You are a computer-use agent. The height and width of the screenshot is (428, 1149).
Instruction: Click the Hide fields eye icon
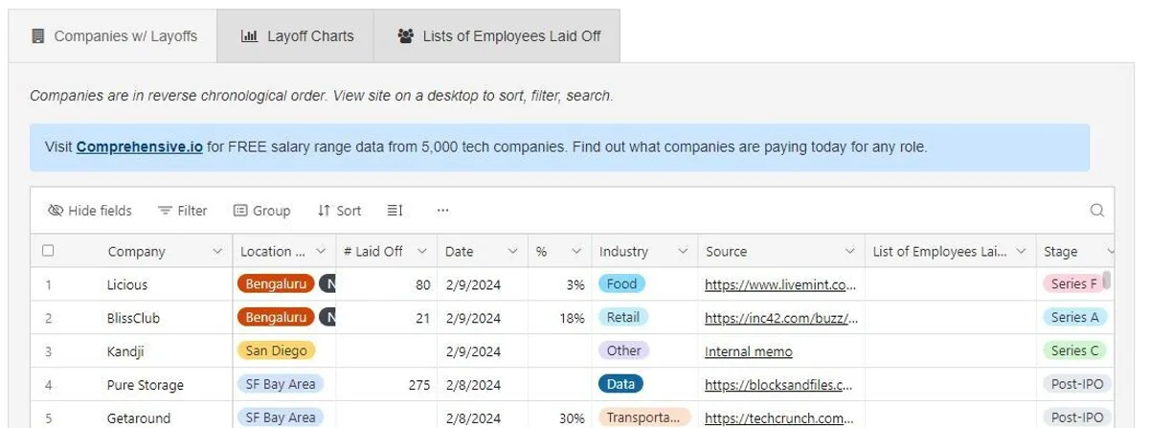(55, 211)
